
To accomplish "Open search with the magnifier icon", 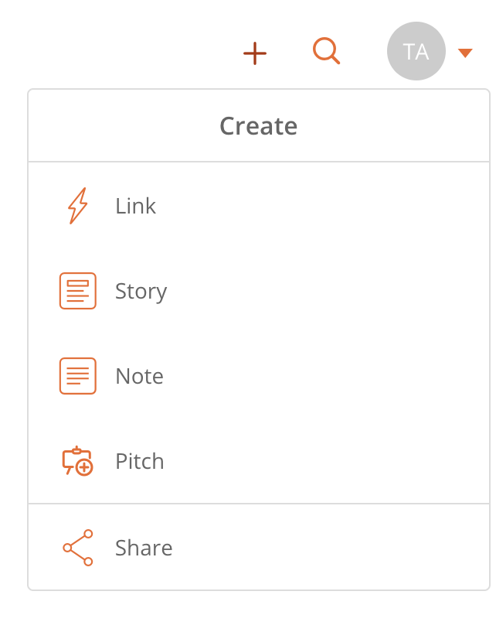I will point(327,51).
